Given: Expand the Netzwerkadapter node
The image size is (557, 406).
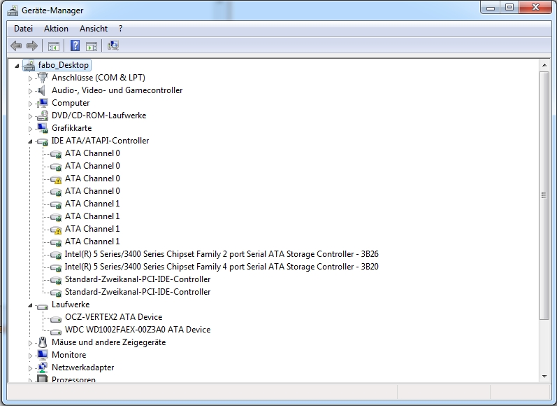Looking at the screenshot, I should coord(30,368).
